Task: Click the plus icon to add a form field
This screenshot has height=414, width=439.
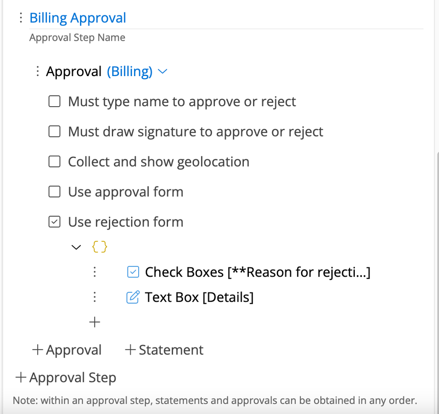Action: tap(94, 322)
